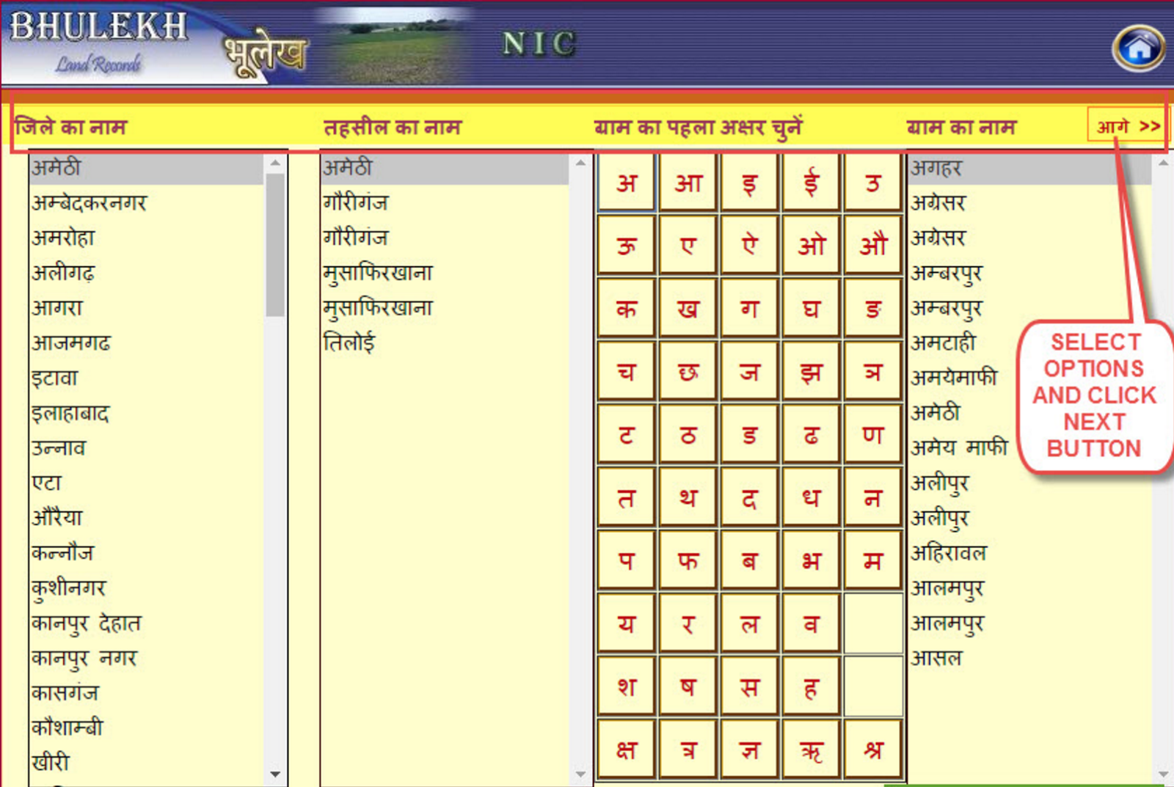Viewport: 1174px width, 787px height.
Task: Select the न letter button
Action: 872,497
